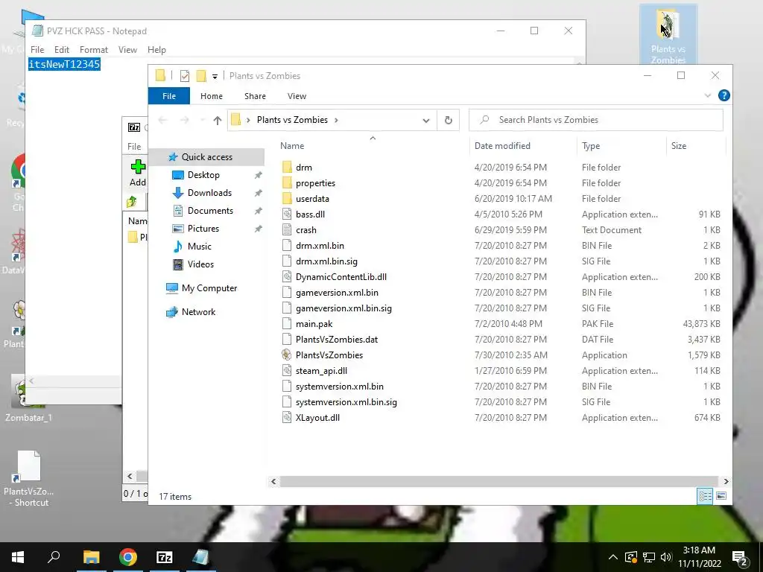Click the 7-Zip up-folder icon

pyautogui.click(x=132, y=202)
